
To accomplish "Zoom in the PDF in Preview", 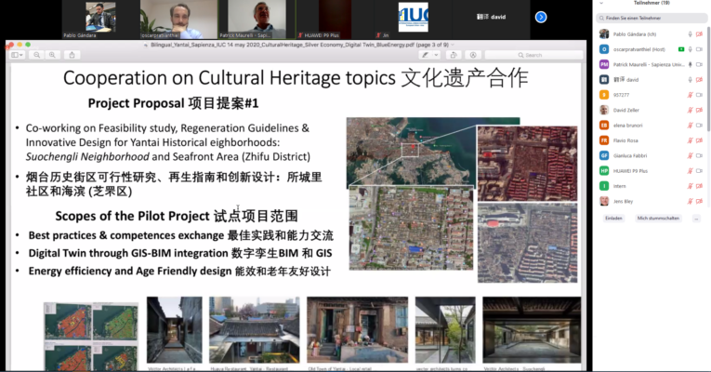I will (x=52, y=55).
